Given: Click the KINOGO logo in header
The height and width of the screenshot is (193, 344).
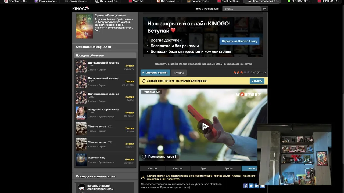Looking at the screenshot, I should [x=81, y=9].
